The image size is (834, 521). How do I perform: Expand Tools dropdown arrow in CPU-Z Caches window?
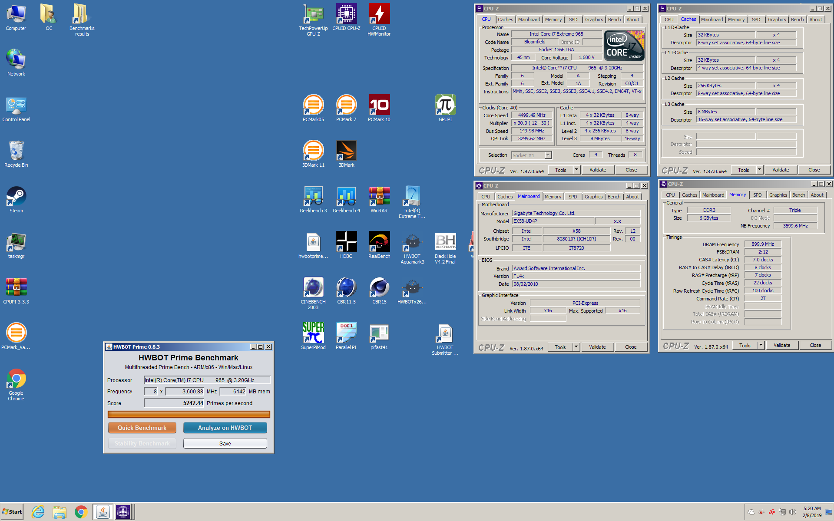[x=759, y=170]
